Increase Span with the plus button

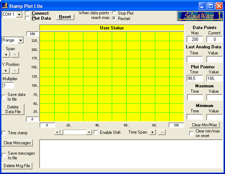tap(6, 55)
